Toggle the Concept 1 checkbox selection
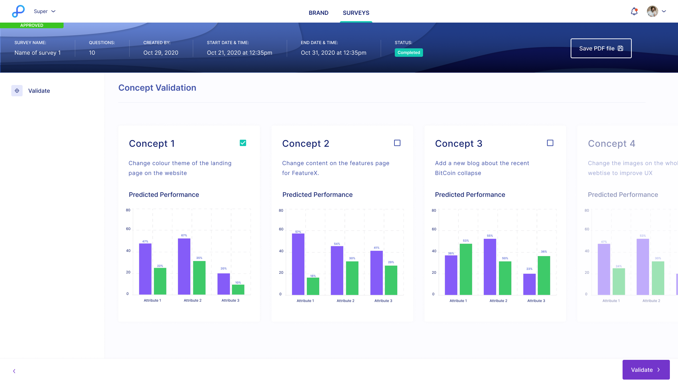This screenshot has height=381, width=678. click(243, 143)
